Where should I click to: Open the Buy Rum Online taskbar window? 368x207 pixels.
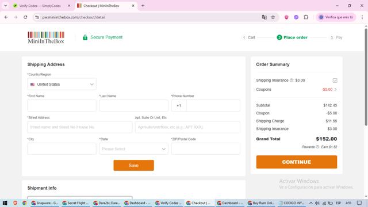click(x=261, y=203)
